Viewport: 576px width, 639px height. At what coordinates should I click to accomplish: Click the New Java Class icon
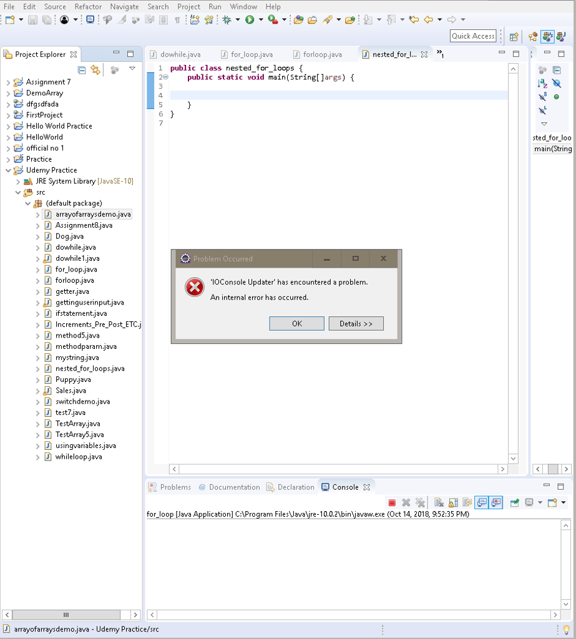coord(208,19)
